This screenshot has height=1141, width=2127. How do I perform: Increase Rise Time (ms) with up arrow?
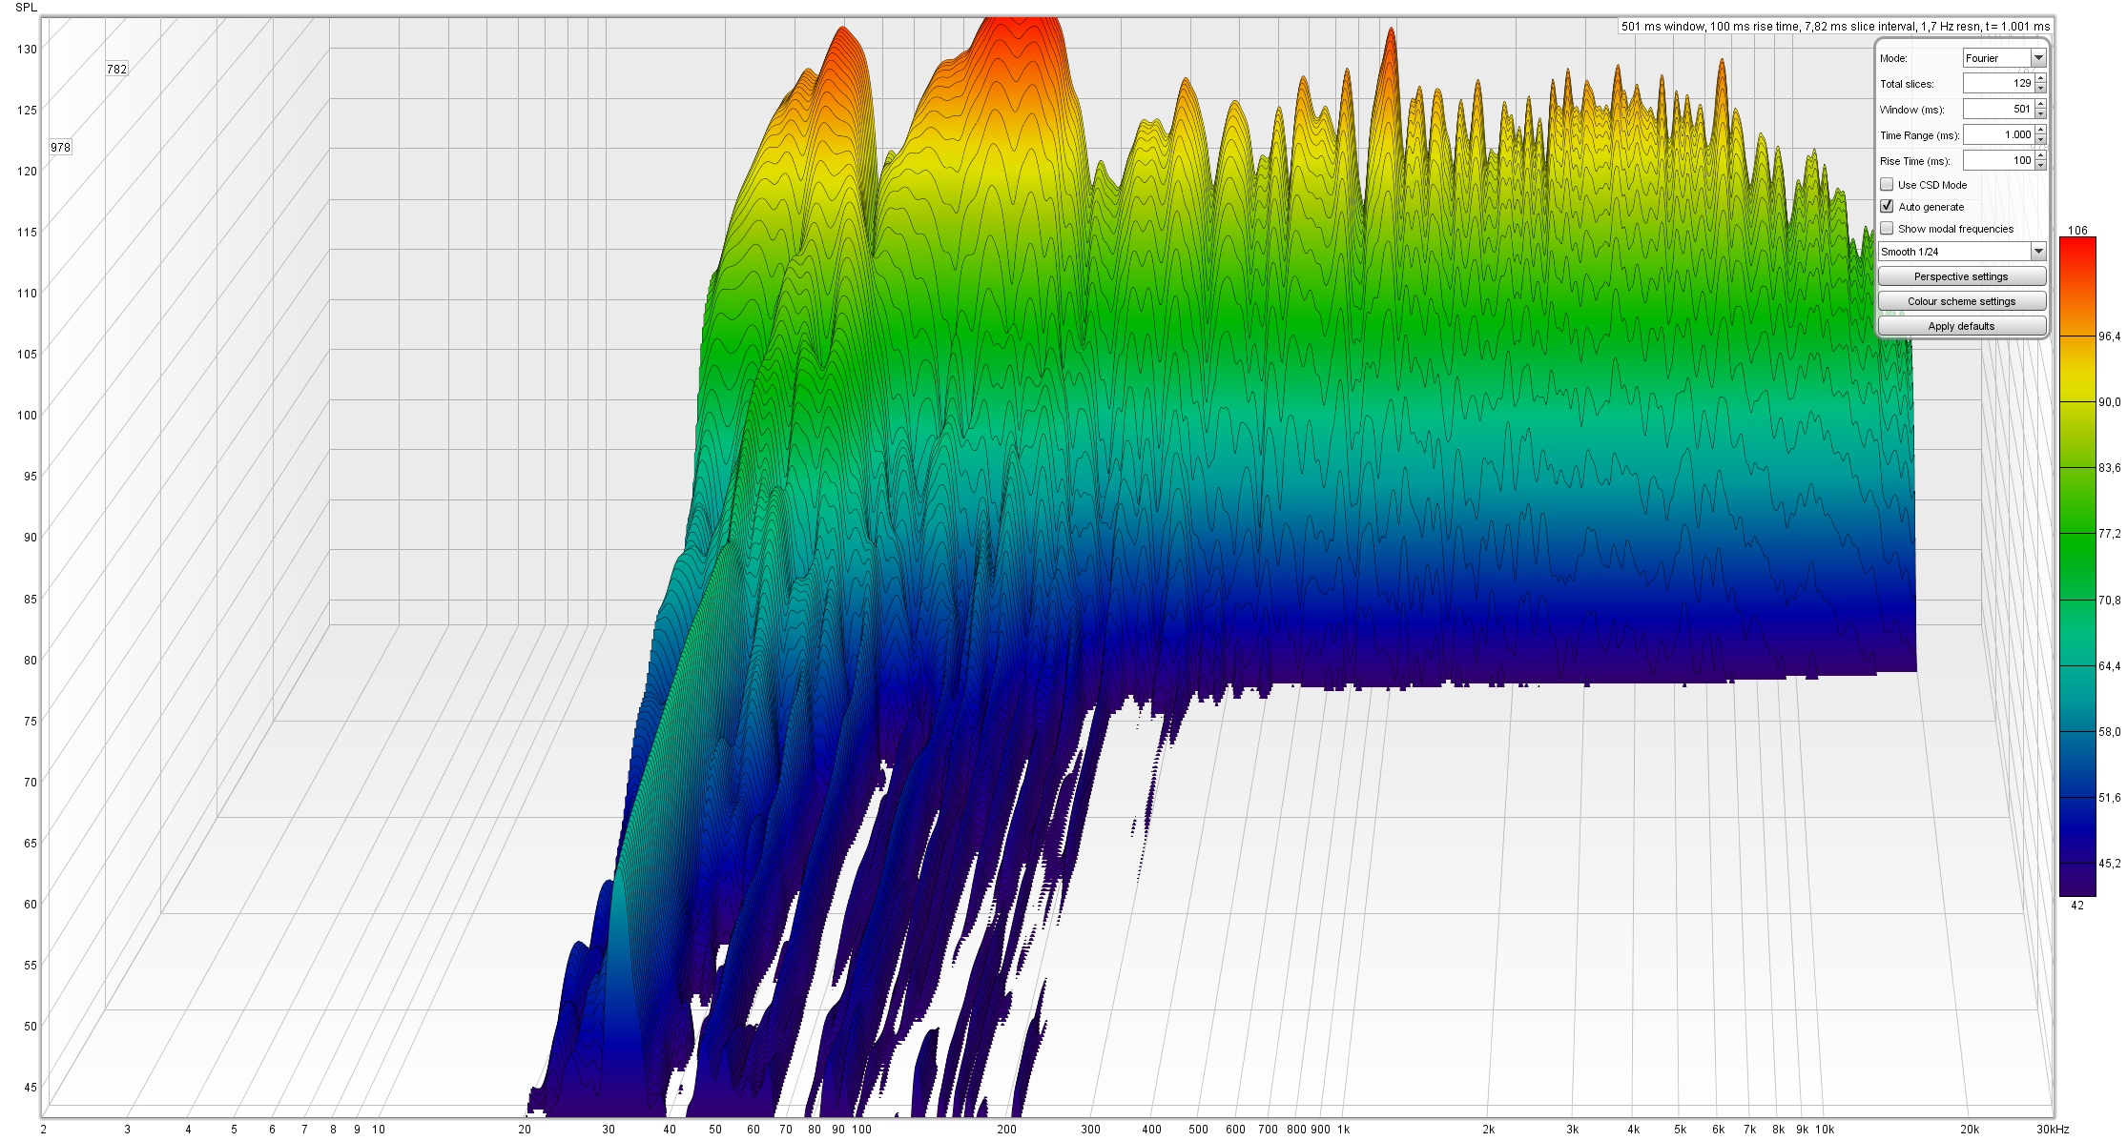coord(2040,155)
